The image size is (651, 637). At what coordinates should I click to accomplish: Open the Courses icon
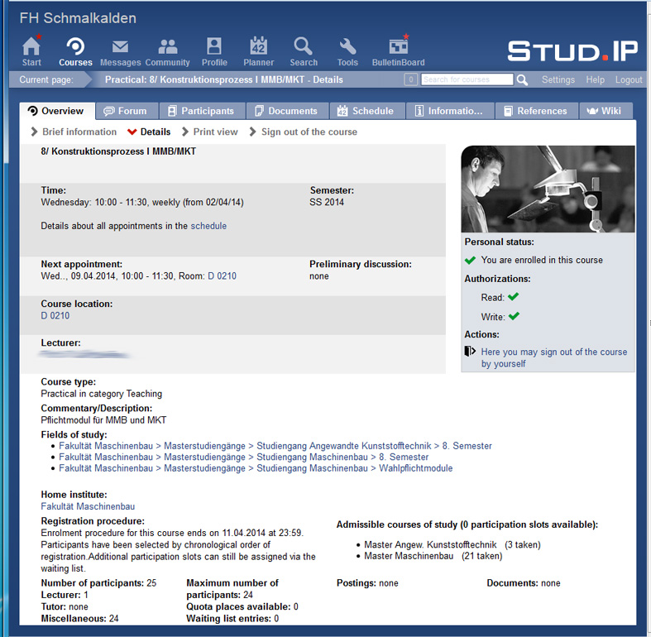(x=75, y=45)
